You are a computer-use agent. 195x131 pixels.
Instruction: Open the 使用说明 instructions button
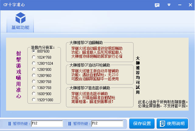point(172,123)
